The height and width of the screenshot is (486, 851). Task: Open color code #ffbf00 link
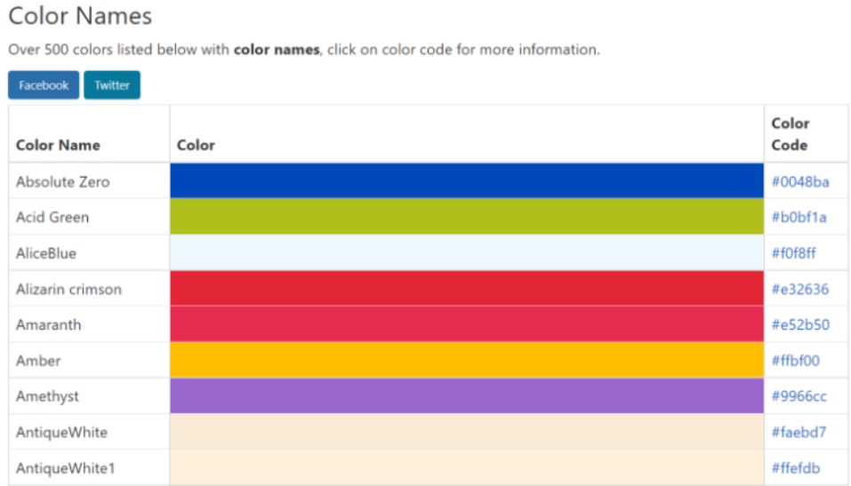pyautogui.click(x=796, y=361)
